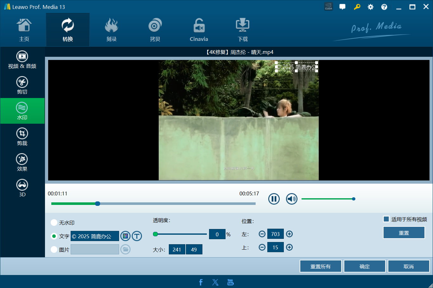The height and width of the screenshot is (288, 433).
Task: Click the left position field 703
Action: [x=276, y=234]
